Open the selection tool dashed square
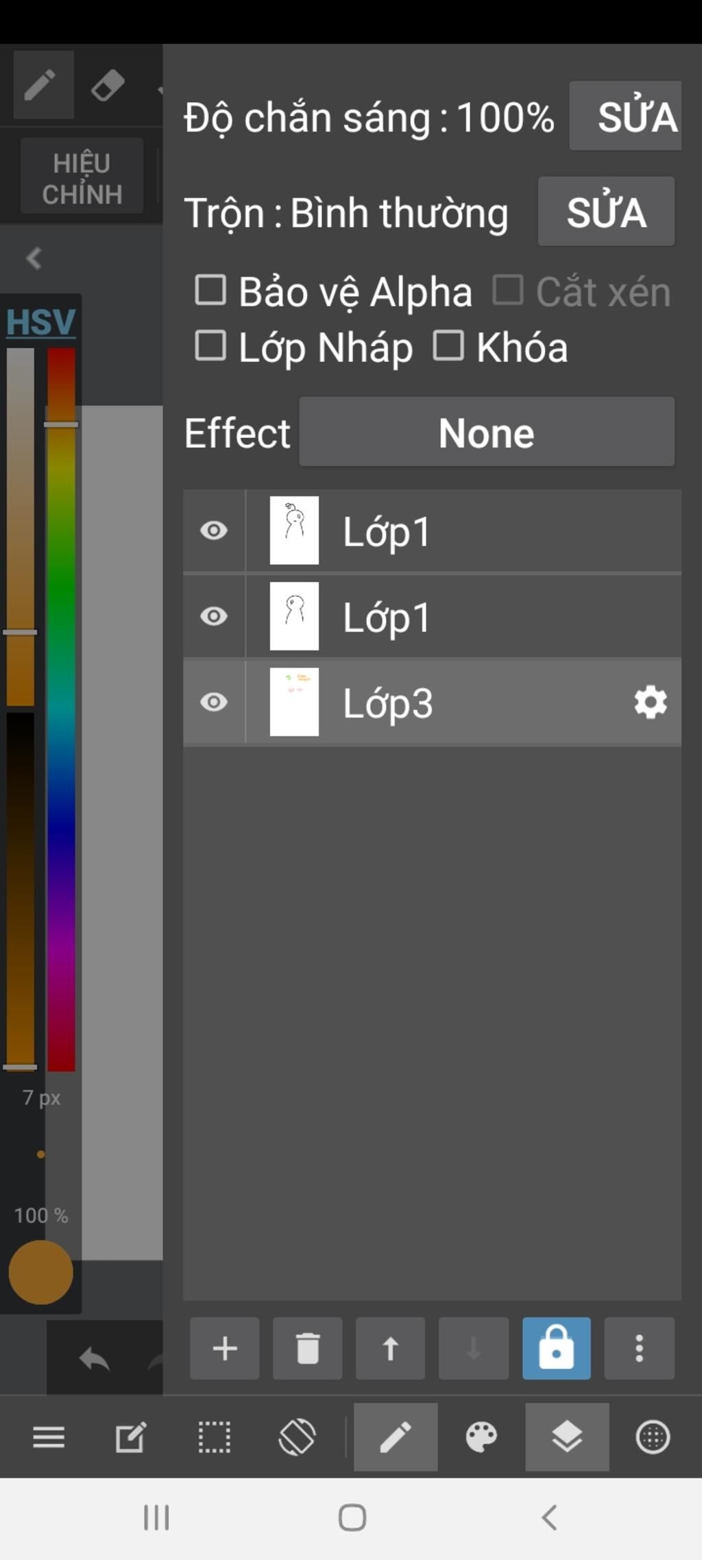The image size is (702, 1560). (214, 1437)
